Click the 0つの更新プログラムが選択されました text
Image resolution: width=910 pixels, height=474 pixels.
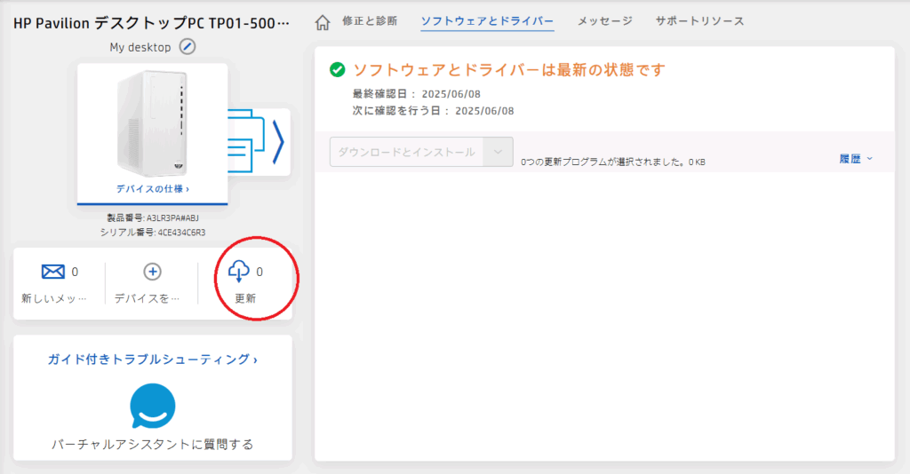coord(613,162)
